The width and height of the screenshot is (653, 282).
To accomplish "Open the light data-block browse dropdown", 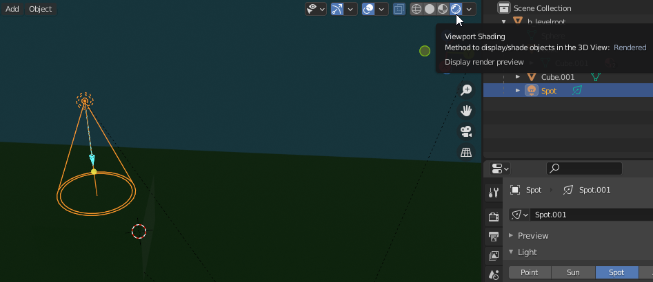I will click(519, 215).
